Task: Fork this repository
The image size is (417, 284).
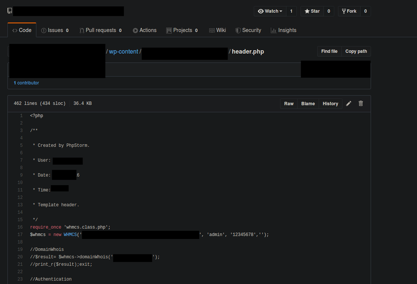Action: 349,11
